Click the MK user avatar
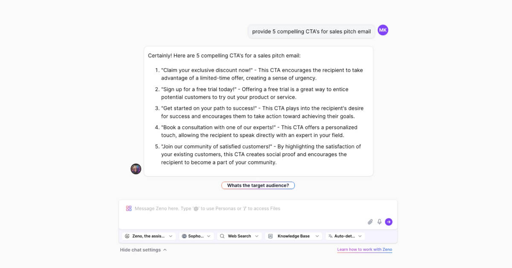Screen dimensions: 512x268 (x=383, y=30)
